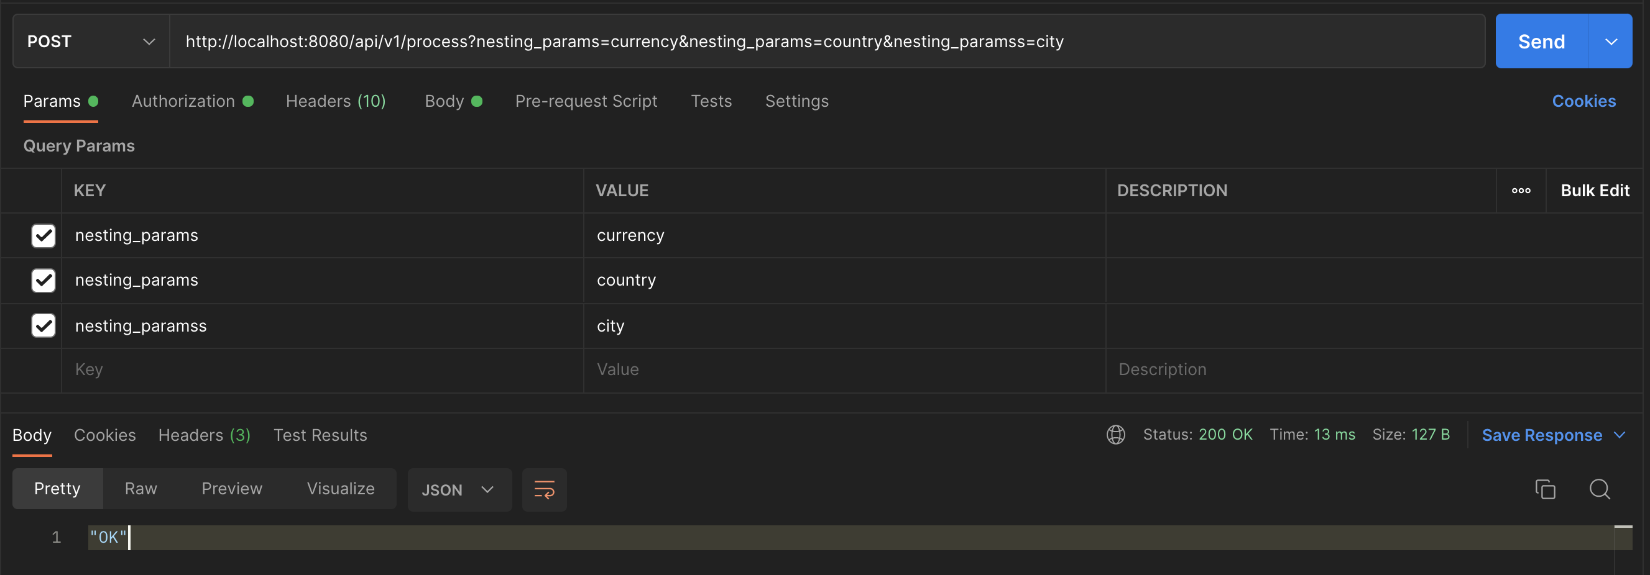Screen dimensions: 1650x575
Task: Open the request Settings tab
Action: click(x=797, y=101)
